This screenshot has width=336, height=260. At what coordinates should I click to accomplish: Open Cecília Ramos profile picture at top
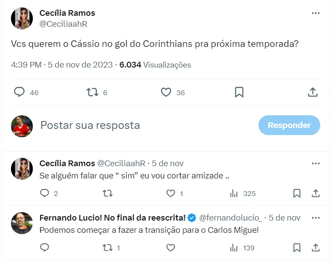22,18
